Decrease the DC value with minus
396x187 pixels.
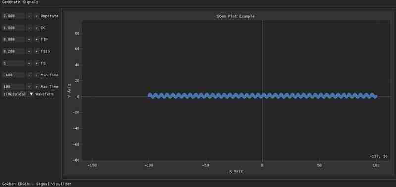tap(29, 28)
